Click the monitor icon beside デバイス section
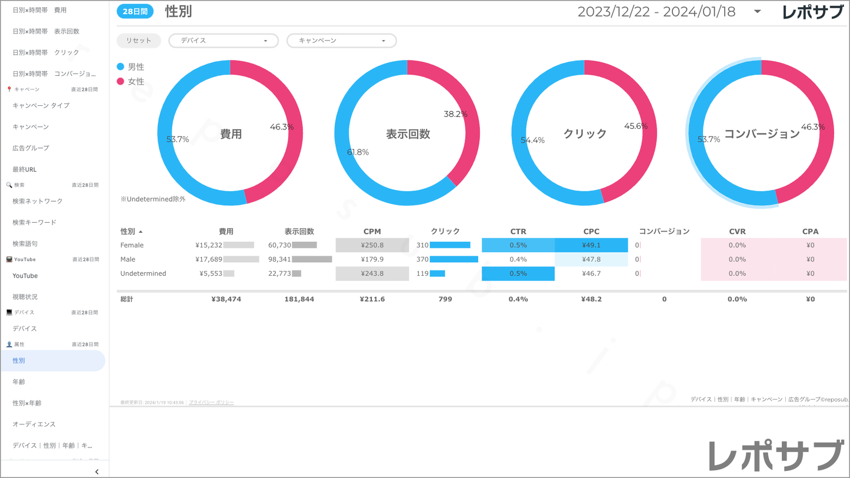 pos(9,313)
